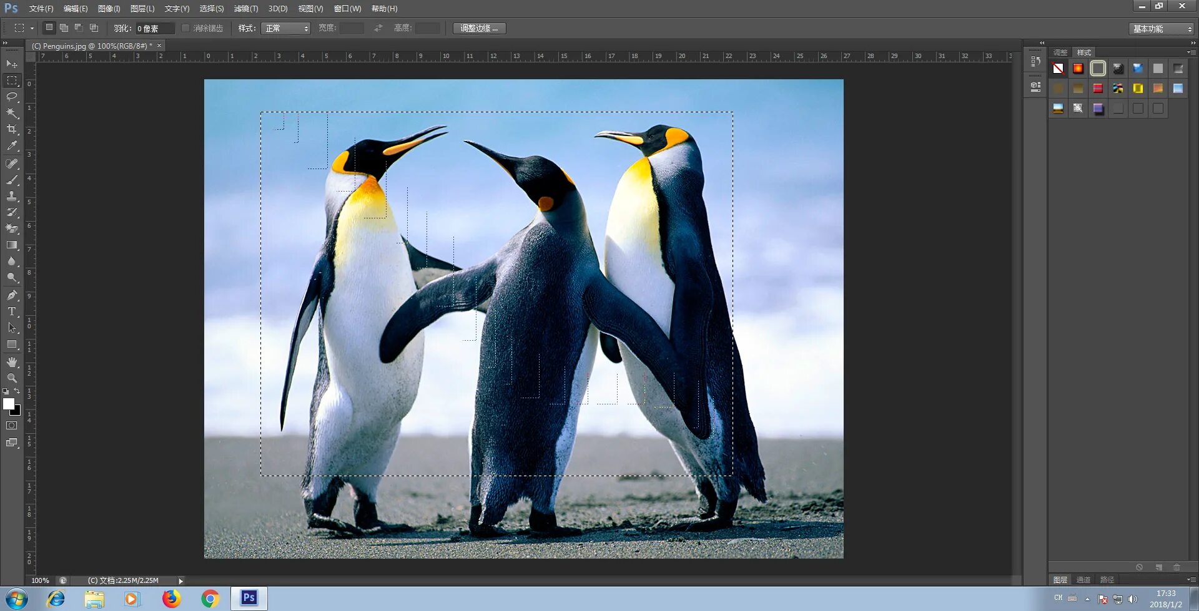Select the Lasso tool
Screen dimensions: 1199x611
coord(12,97)
